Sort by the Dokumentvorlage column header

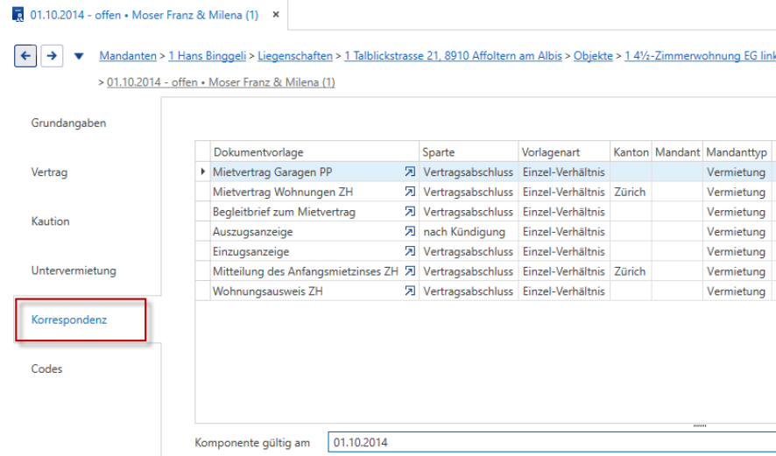point(314,151)
